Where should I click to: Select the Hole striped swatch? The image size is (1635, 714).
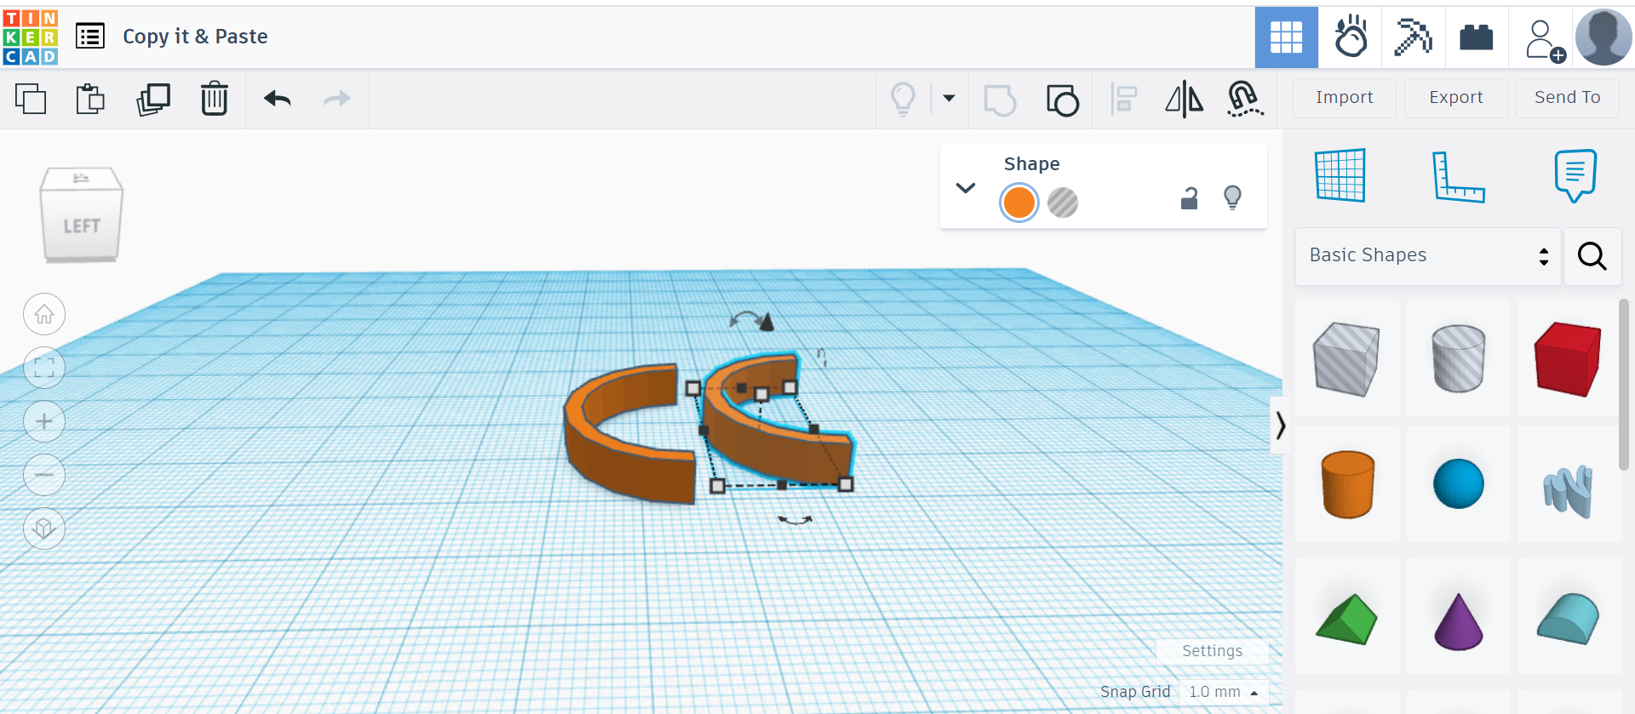coord(1062,203)
